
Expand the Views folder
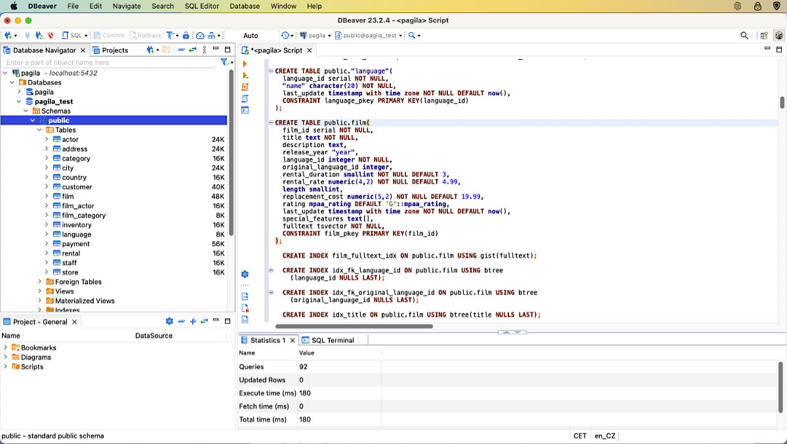click(x=39, y=291)
